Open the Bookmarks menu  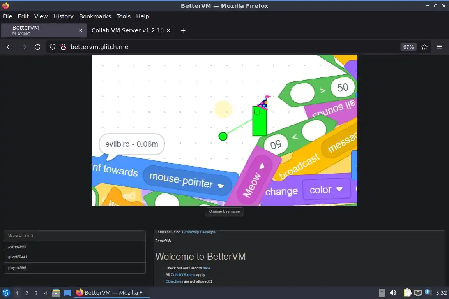coord(95,16)
